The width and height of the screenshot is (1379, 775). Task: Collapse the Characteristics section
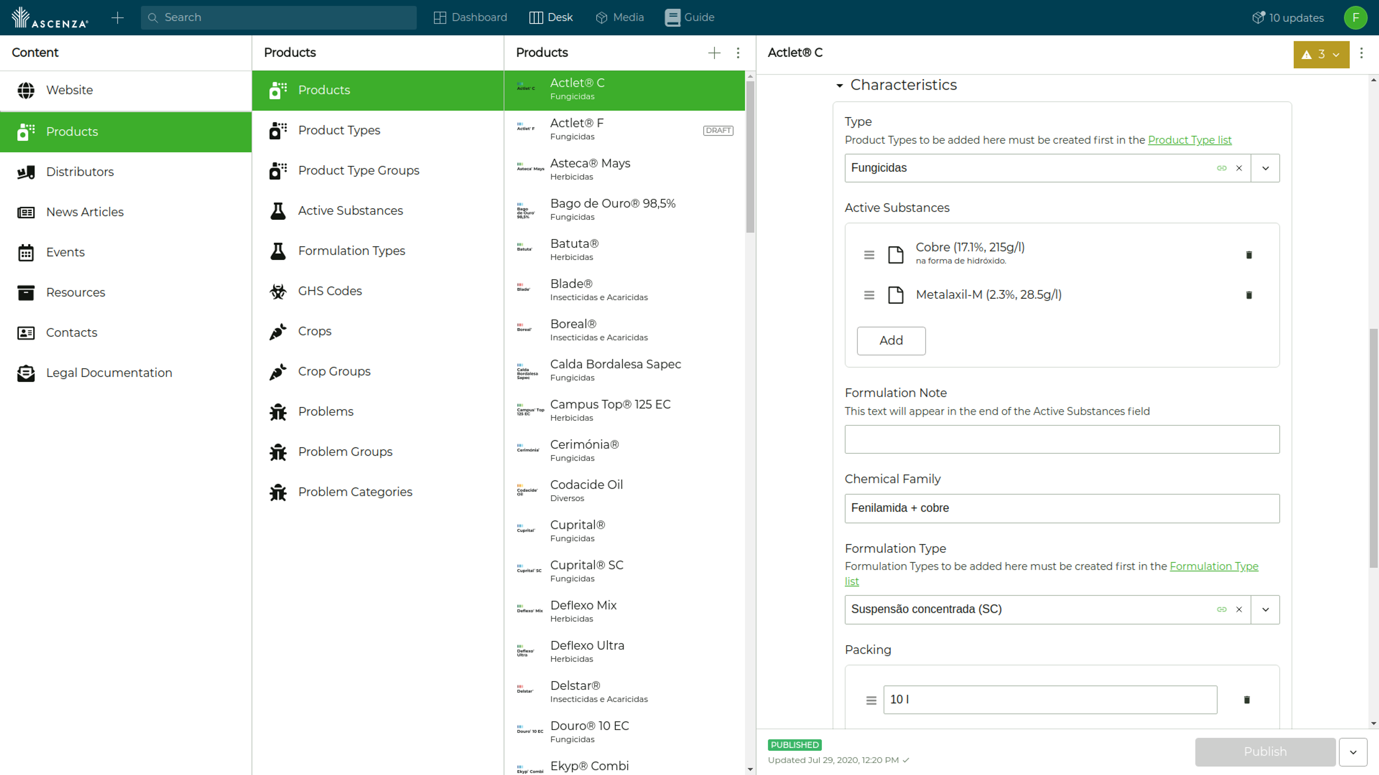tap(839, 85)
